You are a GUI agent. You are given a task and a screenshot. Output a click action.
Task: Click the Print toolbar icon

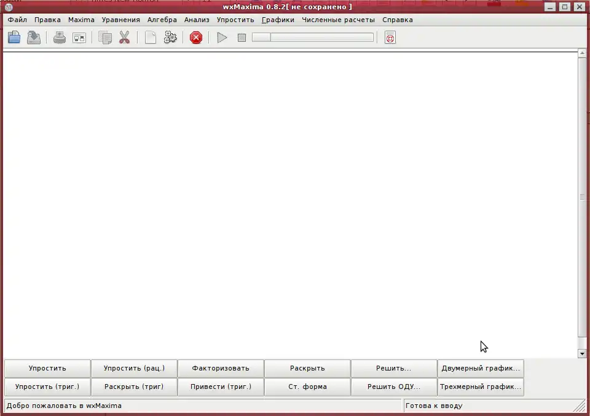tap(59, 38)
